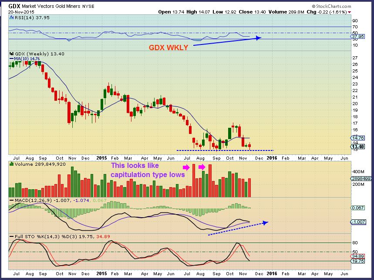Click the MACD(12,26,9) -1.007 label
The image size is (374, 280).
[42, 200]
